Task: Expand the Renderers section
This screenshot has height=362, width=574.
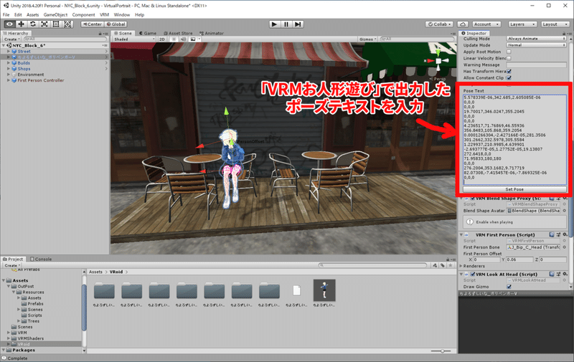Action: [461, 266]
